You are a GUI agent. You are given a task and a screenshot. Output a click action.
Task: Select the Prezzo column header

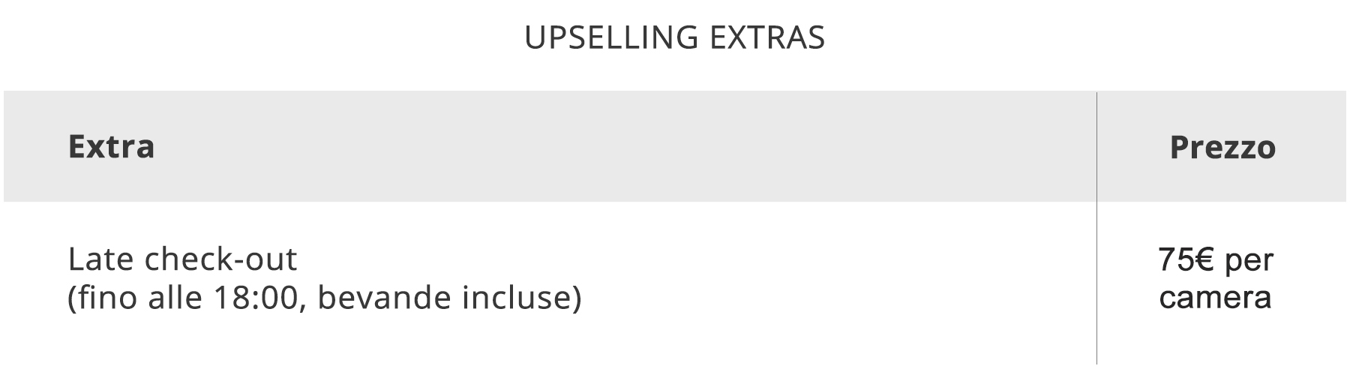click(1222, 147)
